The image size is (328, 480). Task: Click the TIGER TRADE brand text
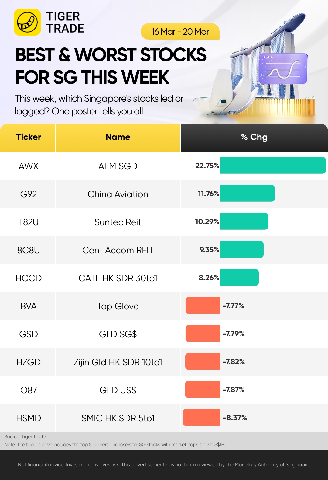[65, 22]
